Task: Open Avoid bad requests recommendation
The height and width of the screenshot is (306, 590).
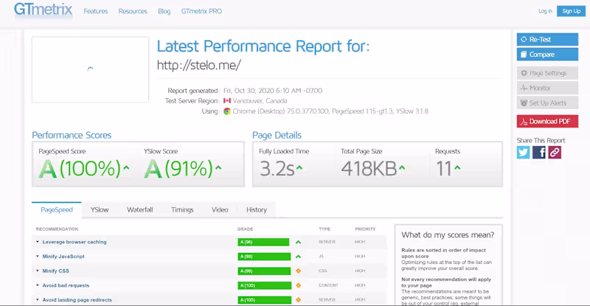Action: click(66, 285)
